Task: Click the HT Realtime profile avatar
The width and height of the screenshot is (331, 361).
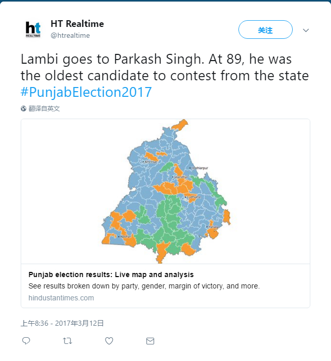Action: [x=33, y=30]
